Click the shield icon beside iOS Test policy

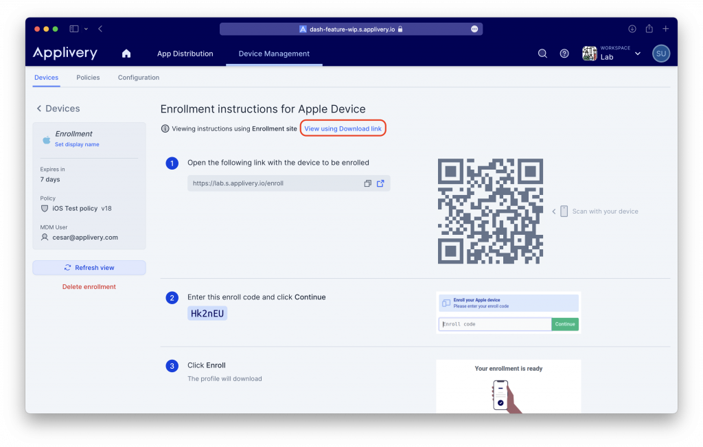point(45,209)
